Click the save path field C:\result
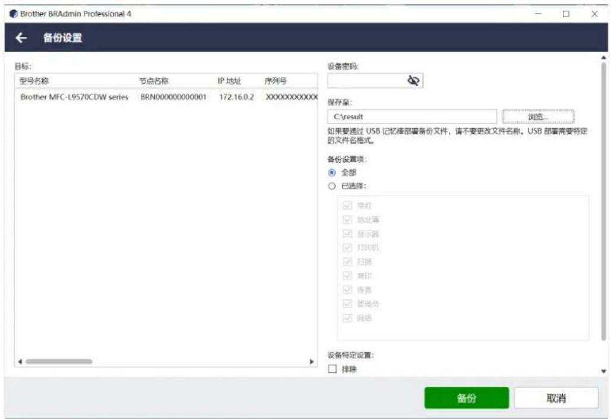The width and height of the screenshot is (611, 419). point(412,116)
